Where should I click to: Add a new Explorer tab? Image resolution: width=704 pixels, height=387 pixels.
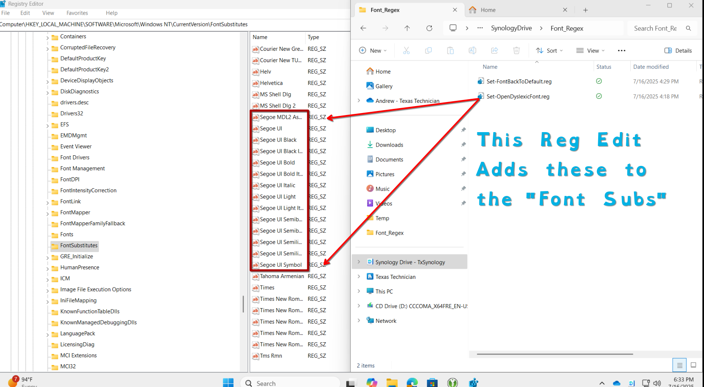pyautogui.click(x=586, y=10)
